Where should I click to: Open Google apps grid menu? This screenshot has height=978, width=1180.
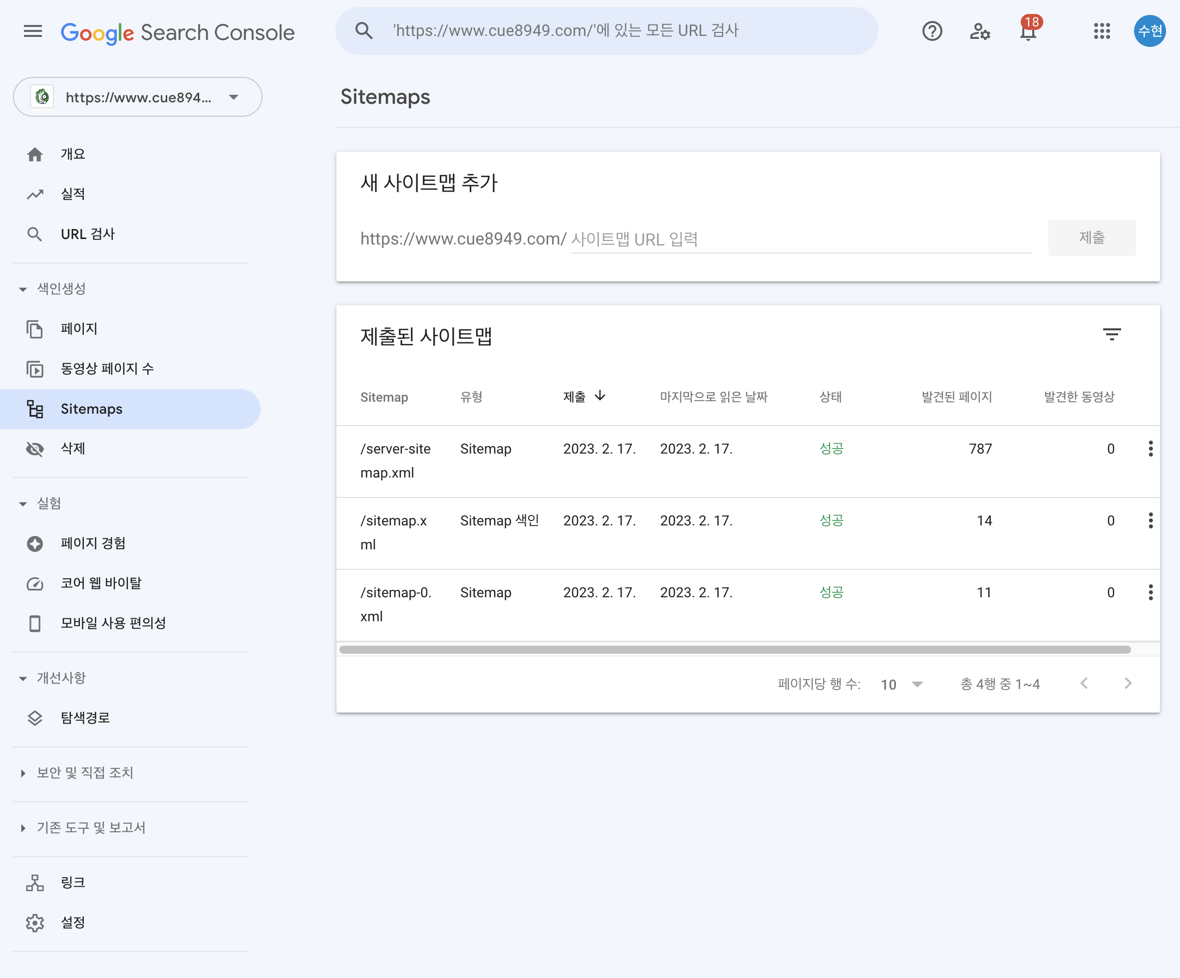[1102, 31]
